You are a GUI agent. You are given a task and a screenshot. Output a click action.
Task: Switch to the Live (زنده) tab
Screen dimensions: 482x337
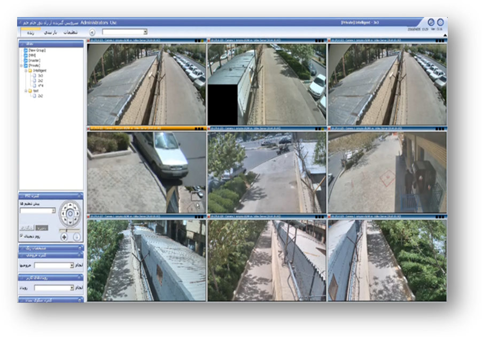pos(30,32)
